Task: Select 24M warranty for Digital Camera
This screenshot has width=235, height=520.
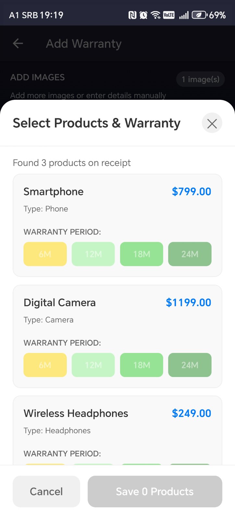Action: (190, 365)
